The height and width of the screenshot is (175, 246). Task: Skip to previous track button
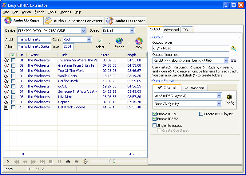(16, 161)
